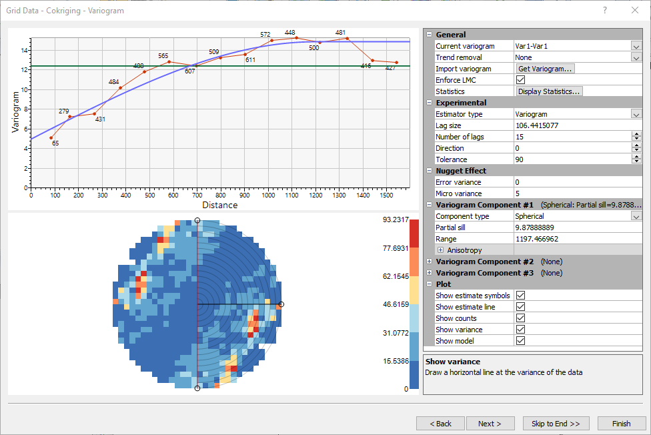
Task: Collapse the Experimental section
Action: [430, 103]
